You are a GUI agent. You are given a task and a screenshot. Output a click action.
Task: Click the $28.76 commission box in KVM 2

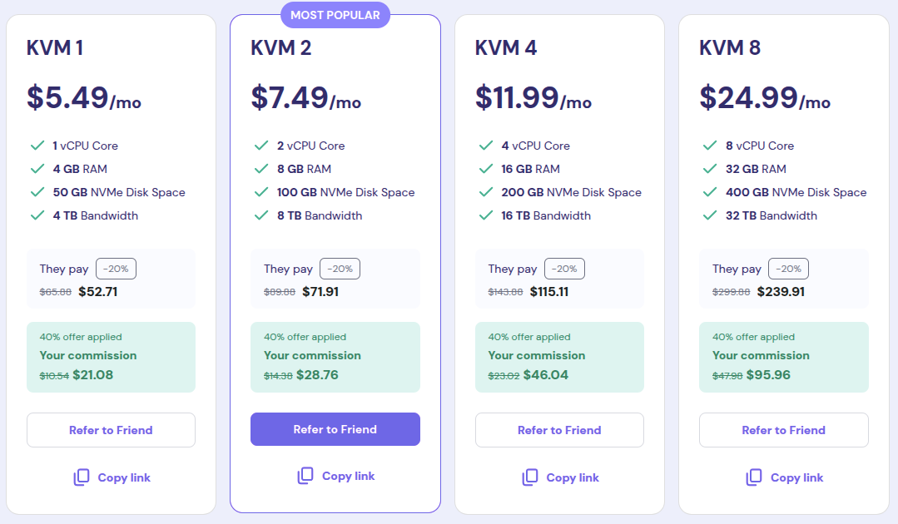pos(335,357)
